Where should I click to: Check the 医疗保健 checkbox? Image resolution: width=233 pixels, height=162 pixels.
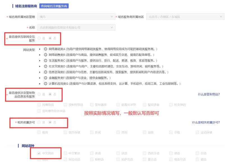[x=65, y=132]
